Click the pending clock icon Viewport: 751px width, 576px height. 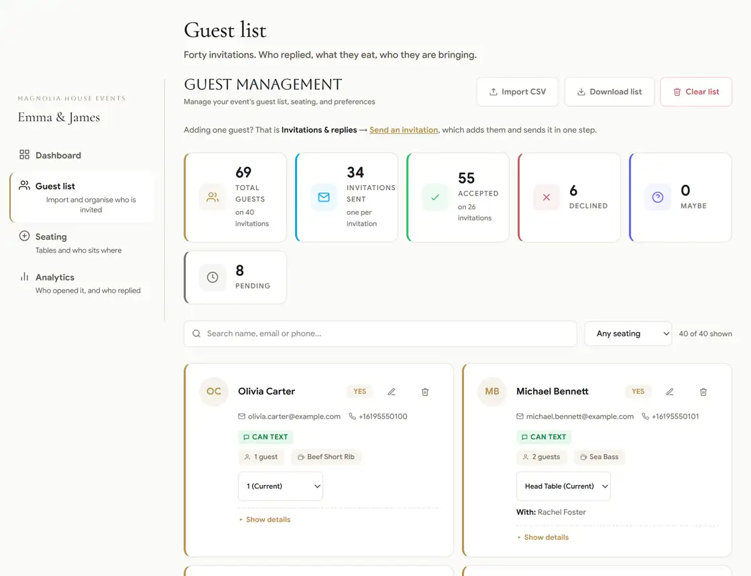213,277
